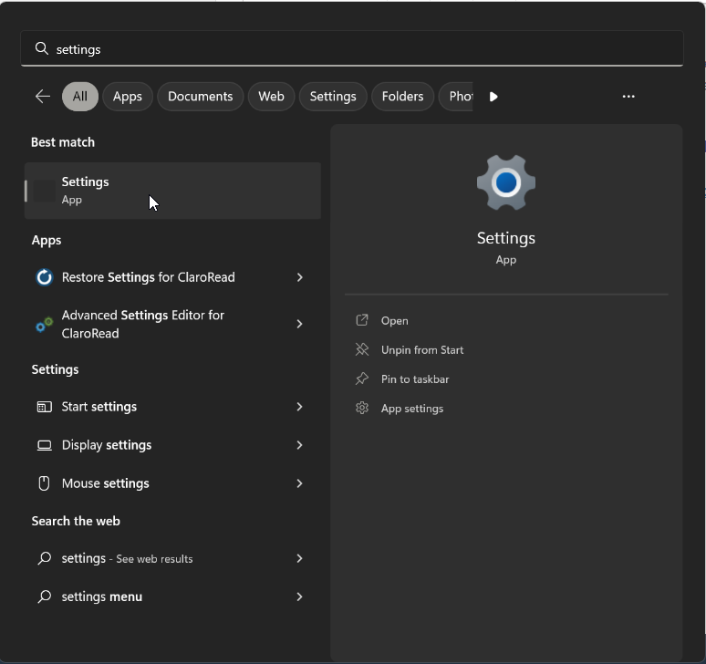Viewport: 706px width, 664px height.
Task: Pin Settings to taskbar
Action: [415, 379]
